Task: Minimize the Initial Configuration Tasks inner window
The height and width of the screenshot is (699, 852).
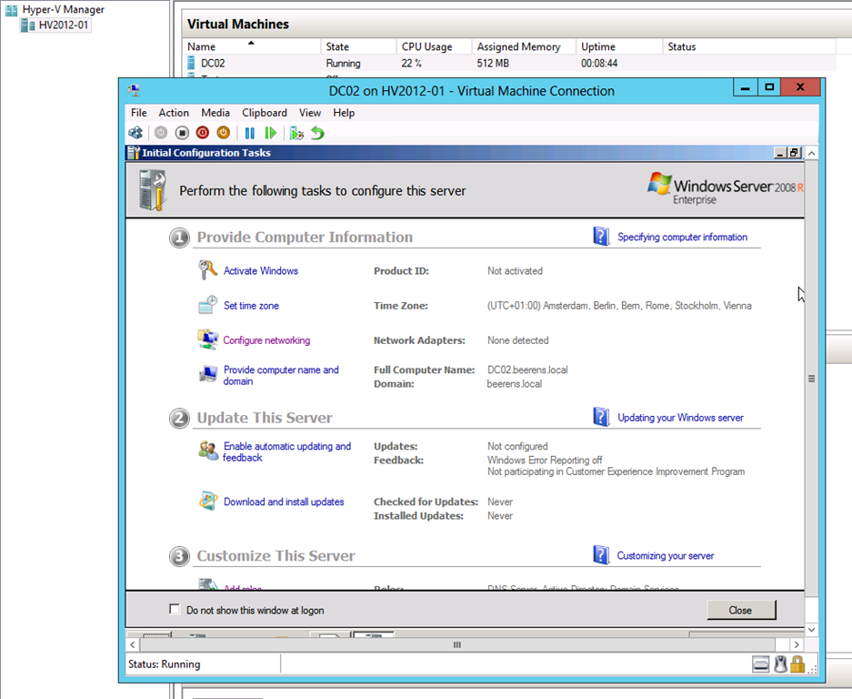Action: pyautogui.click(x=781, y=153)
